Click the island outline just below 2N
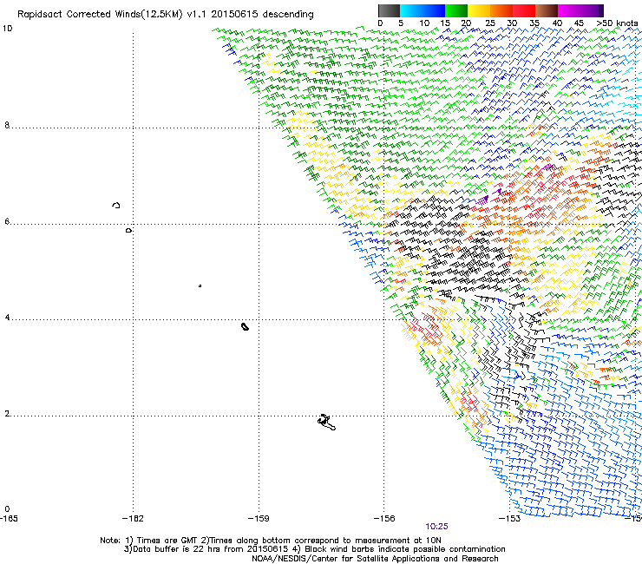Screen dimensions: 642x564 (x=326, y=423)
